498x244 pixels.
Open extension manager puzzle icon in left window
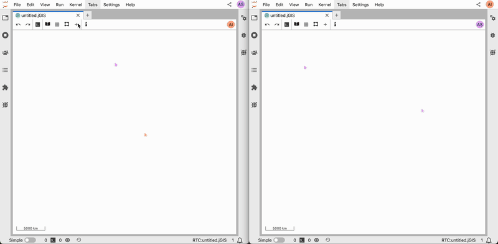click(x=5, y=88)
